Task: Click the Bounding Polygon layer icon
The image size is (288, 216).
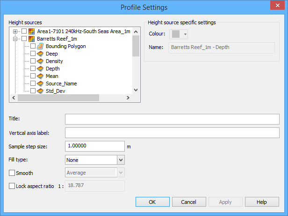Action: [x=40, y=47]
